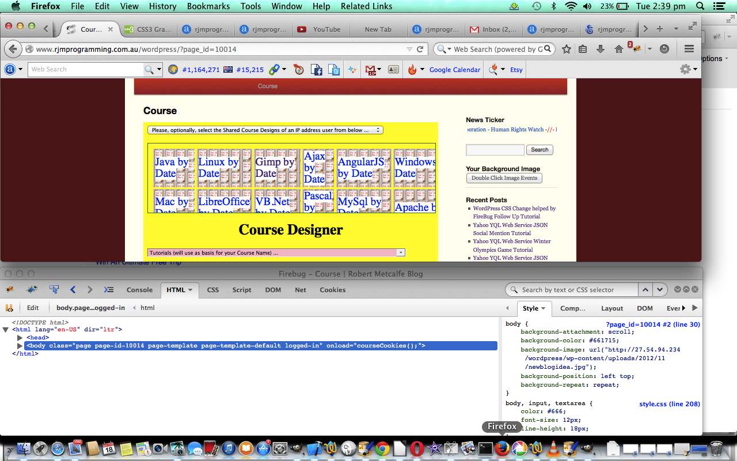737x461 pixels.
Task: Click next search result down arrow in Firebug
Action: [660, 290]
